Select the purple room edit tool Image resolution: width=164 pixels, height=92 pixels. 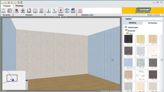click(x=17, y=10)
